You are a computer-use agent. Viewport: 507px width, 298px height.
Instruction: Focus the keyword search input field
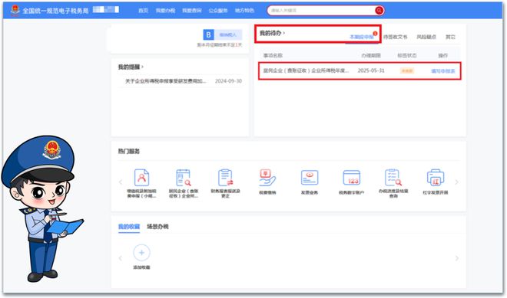pos(321,10)
